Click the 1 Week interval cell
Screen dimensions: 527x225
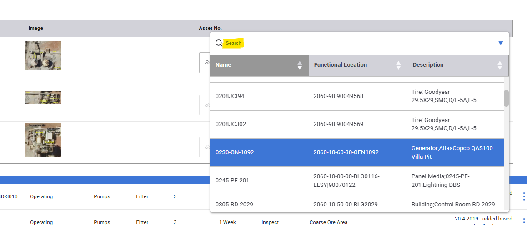[227, 222]
